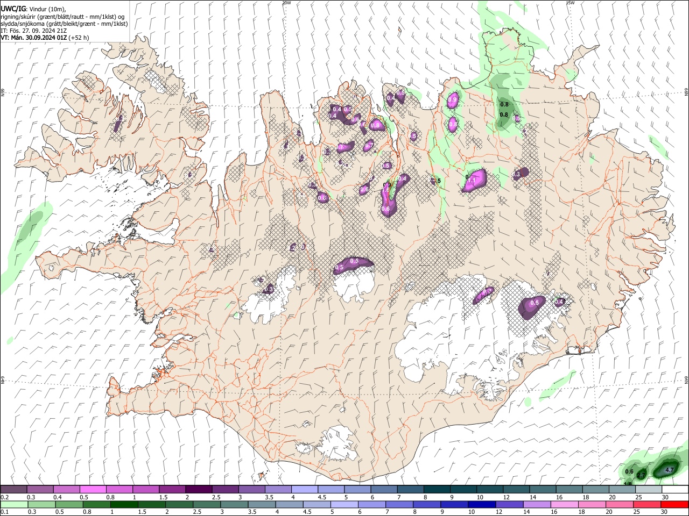Click the 15W longitude label
Image resolution: width=689 pixels, height=516 pixels.
point(570,3)
